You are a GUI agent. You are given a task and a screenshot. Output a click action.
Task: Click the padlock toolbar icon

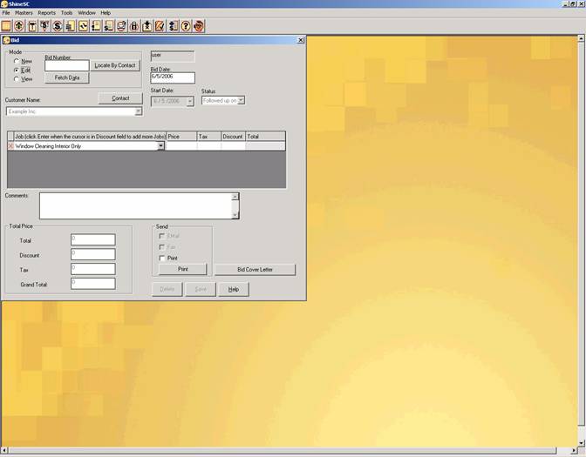pyautogui.click(x=134, y=26)
